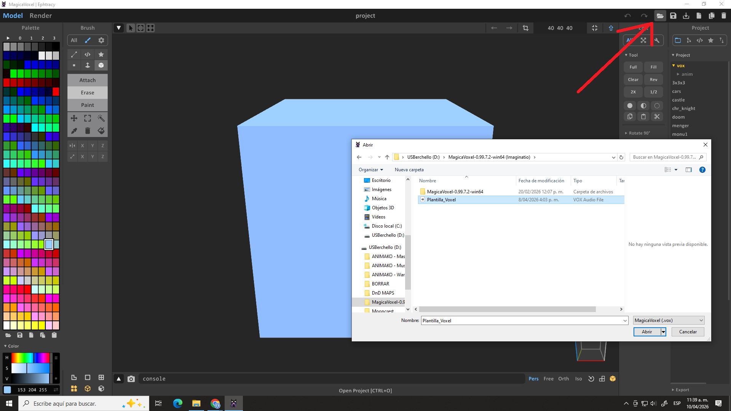Click the camera screenshot icon

click(131, 379)
